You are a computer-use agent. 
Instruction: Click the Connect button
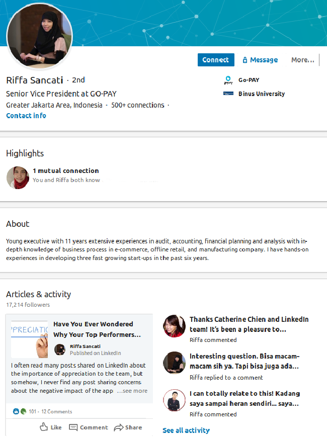216,59
